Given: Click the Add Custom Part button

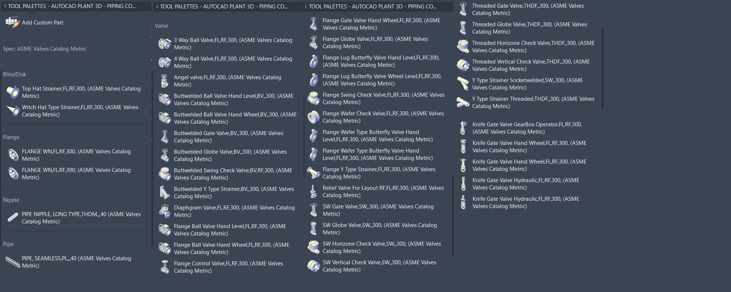Looking at the screenshot, I should (x=34, y=23).
